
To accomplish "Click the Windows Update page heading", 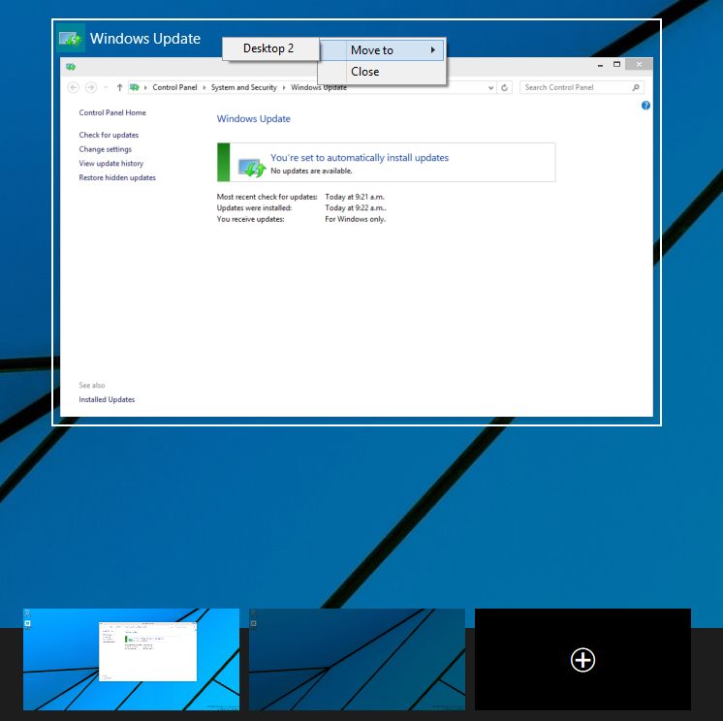I will [253, 118].
